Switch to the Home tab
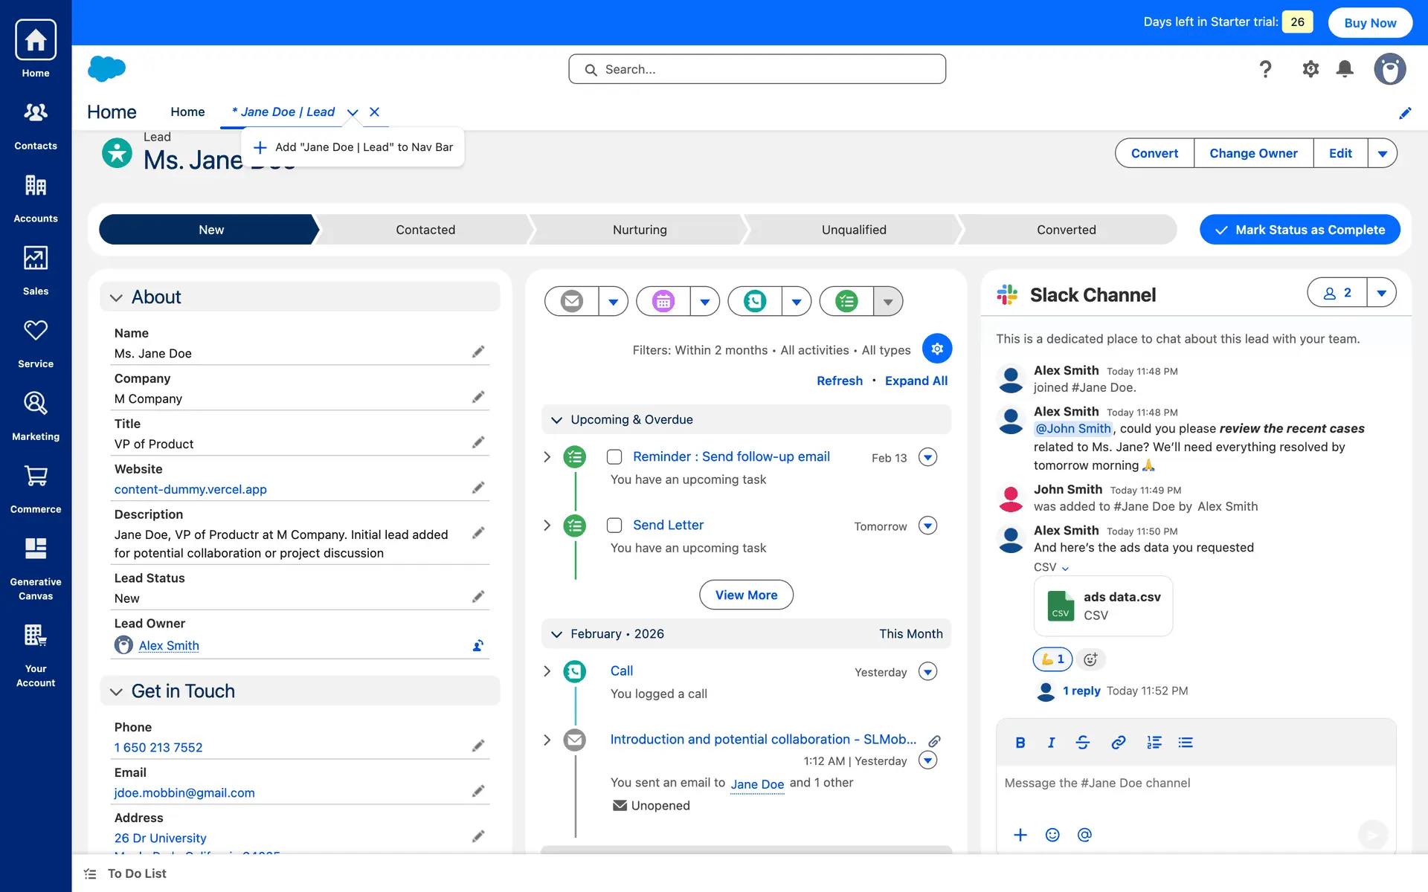1428x892 pixels. tap(187, 111)
